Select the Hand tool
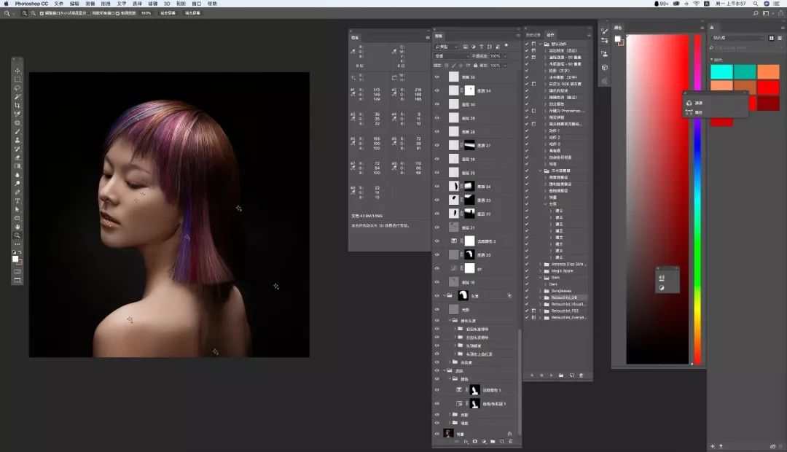 click(17, 227)
